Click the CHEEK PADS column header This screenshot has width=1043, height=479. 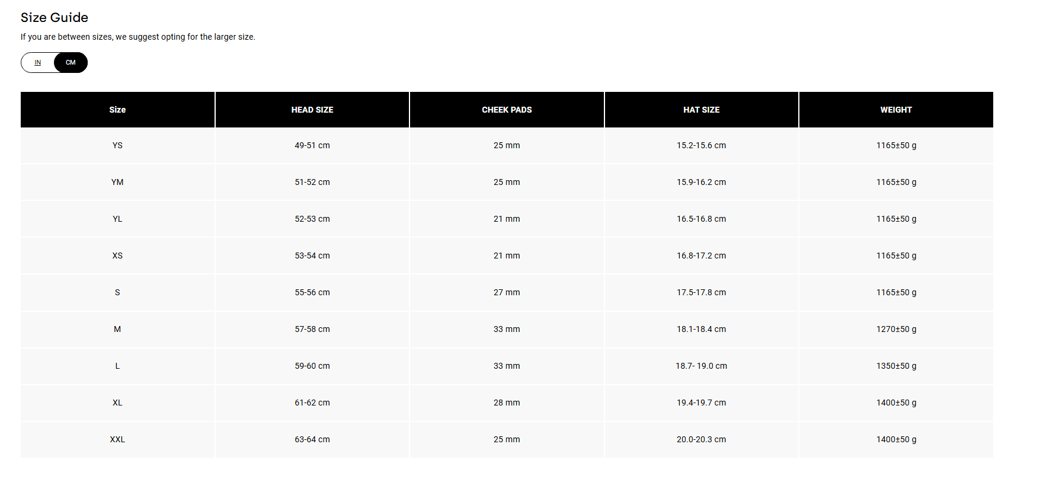click(507, 110)
